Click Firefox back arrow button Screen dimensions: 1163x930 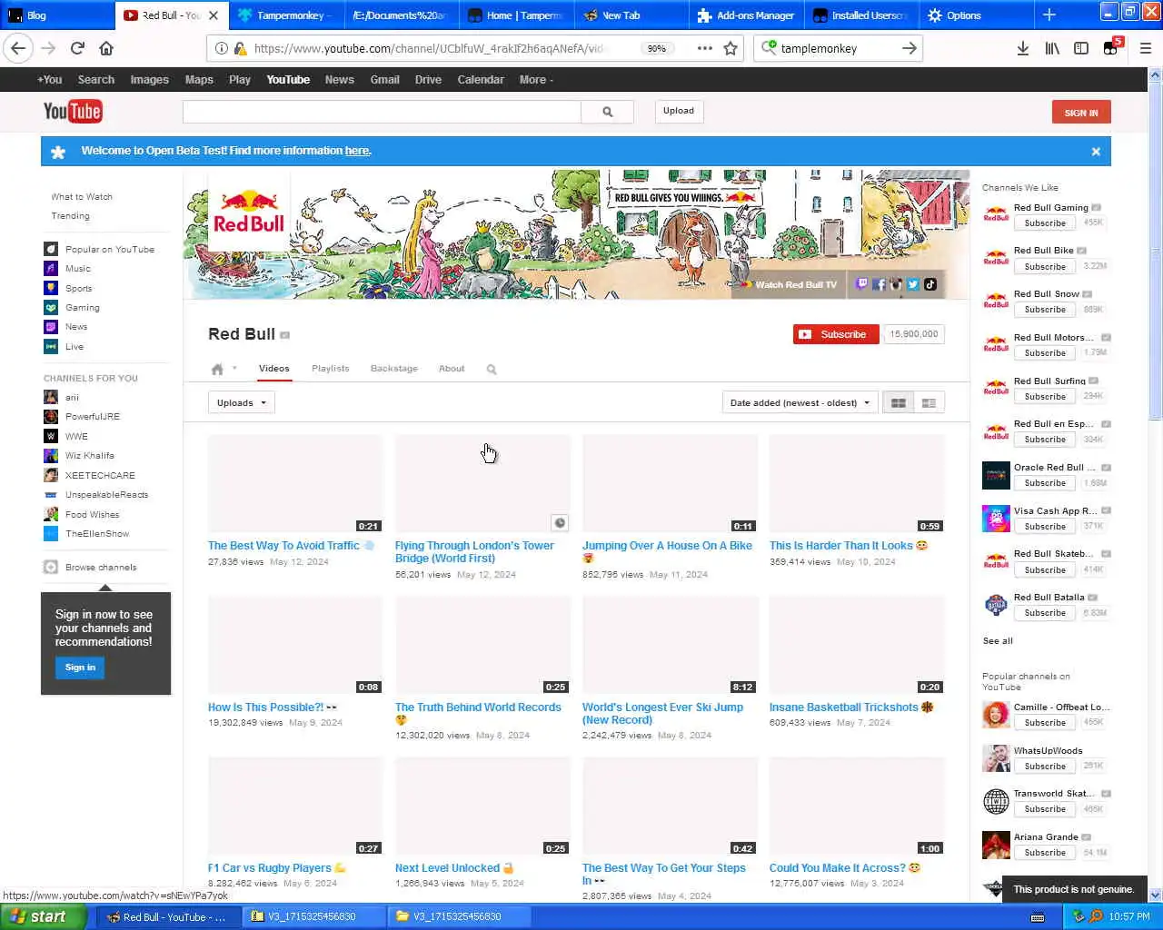(19, 48)
